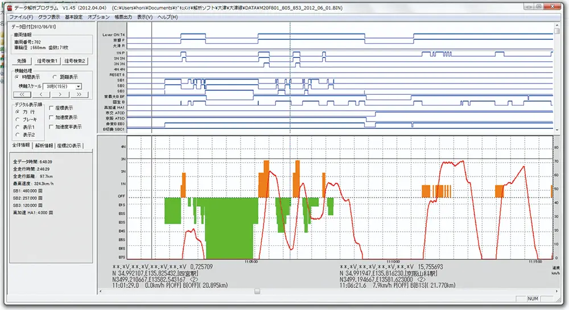Switch to the 解析情報 tab
Viewport: 569px width, 310px height.
(x=43, y=146)
